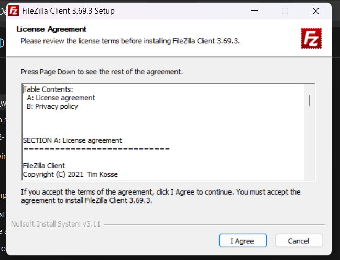Click the "Nullsoft Install System v3.11" label
The image size is (340, 260).
click(56, 224)
